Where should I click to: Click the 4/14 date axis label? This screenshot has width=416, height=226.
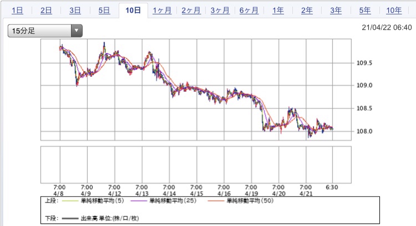tap(169, 193)
